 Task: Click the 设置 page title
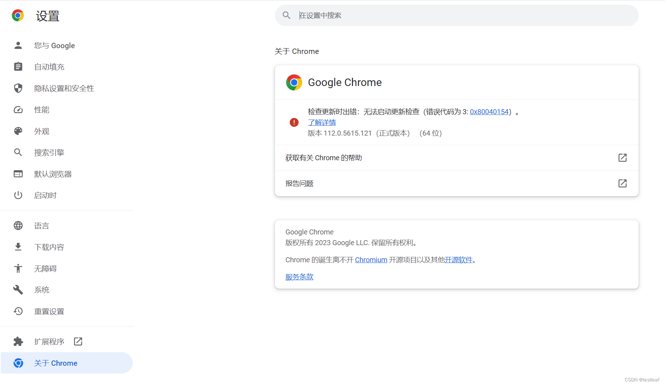(x=48, y=16)
